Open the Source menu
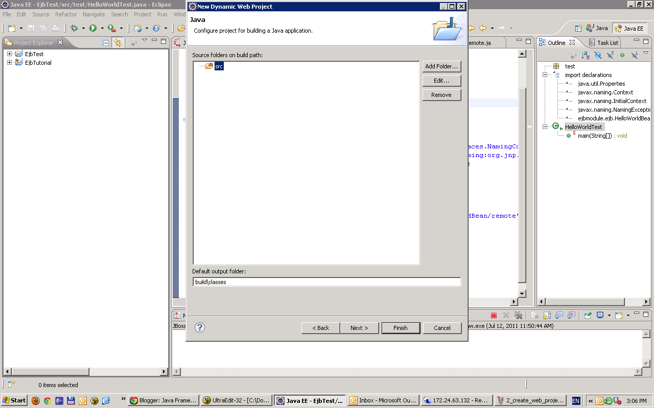 point(41,14)
